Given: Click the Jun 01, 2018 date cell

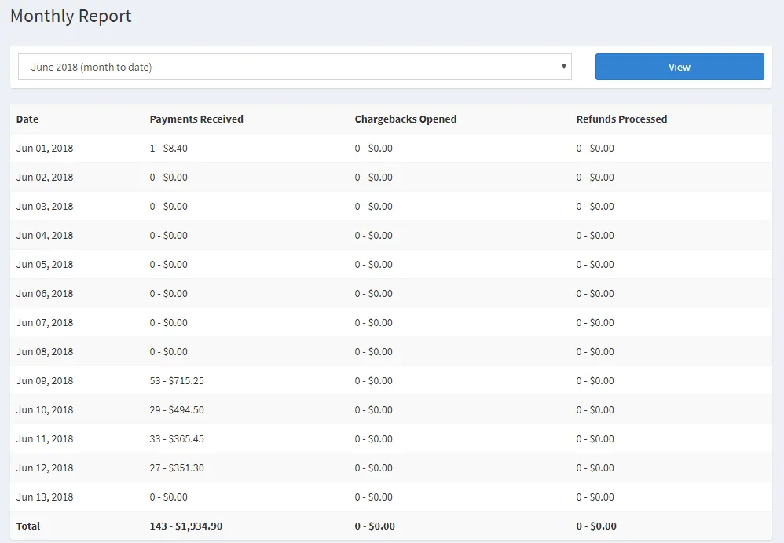Looking at the screenshot, I should click(x=45, y=148).
